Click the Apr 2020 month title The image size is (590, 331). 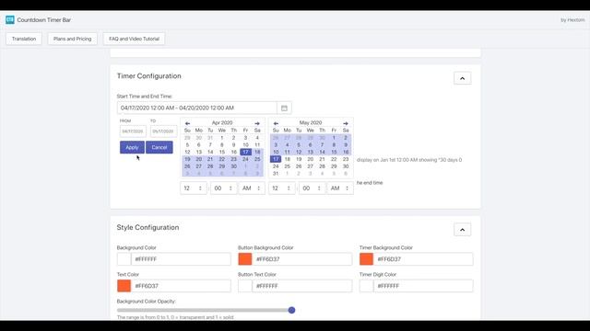click(222, 122)
